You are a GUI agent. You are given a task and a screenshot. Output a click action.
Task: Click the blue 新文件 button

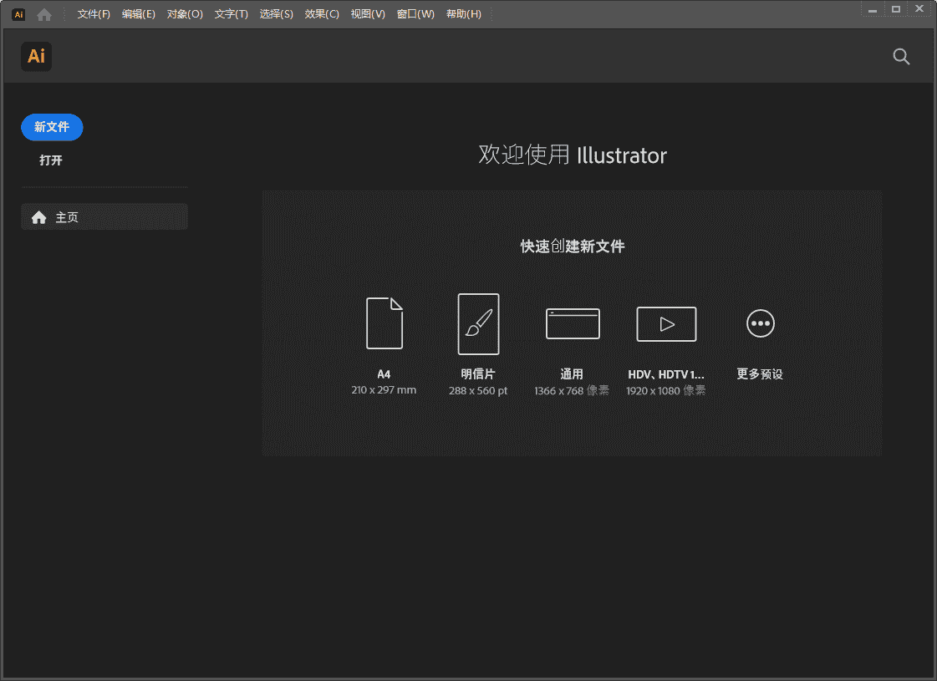click(52, 127)
